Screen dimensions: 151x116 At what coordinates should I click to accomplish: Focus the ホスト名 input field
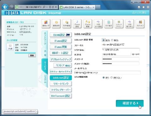[x=116, y=54]
